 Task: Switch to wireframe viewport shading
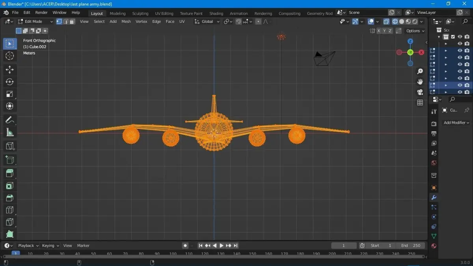[x=395, y=21]
